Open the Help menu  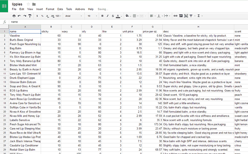tap(91, 9)
